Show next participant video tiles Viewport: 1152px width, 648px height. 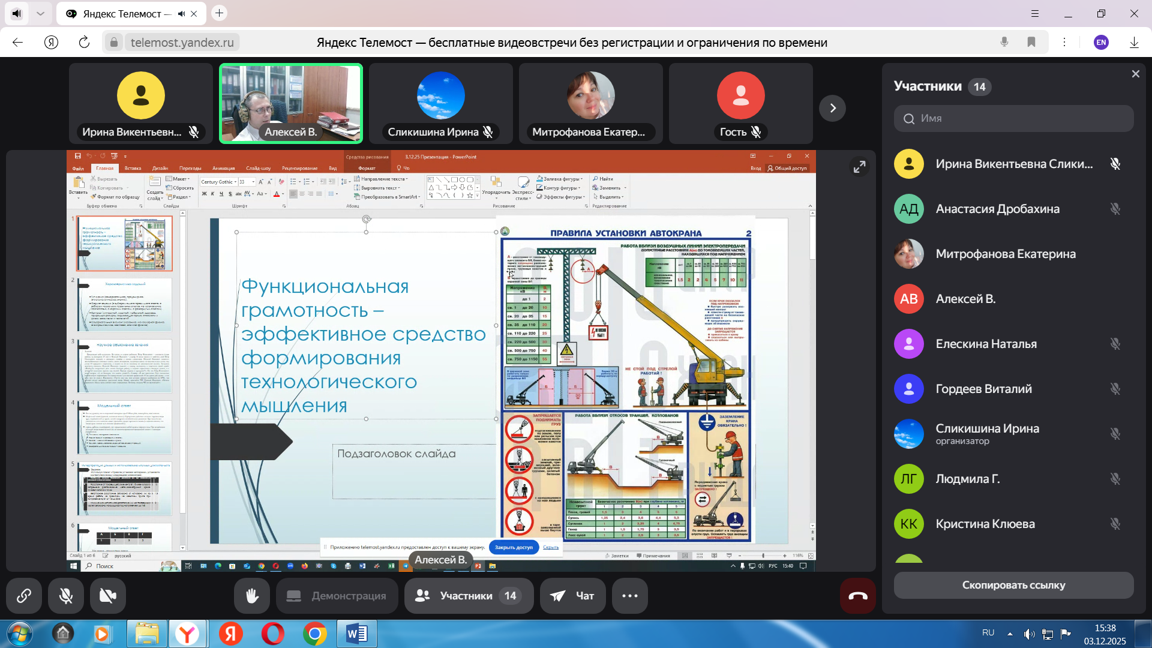(x=832, y=108)
